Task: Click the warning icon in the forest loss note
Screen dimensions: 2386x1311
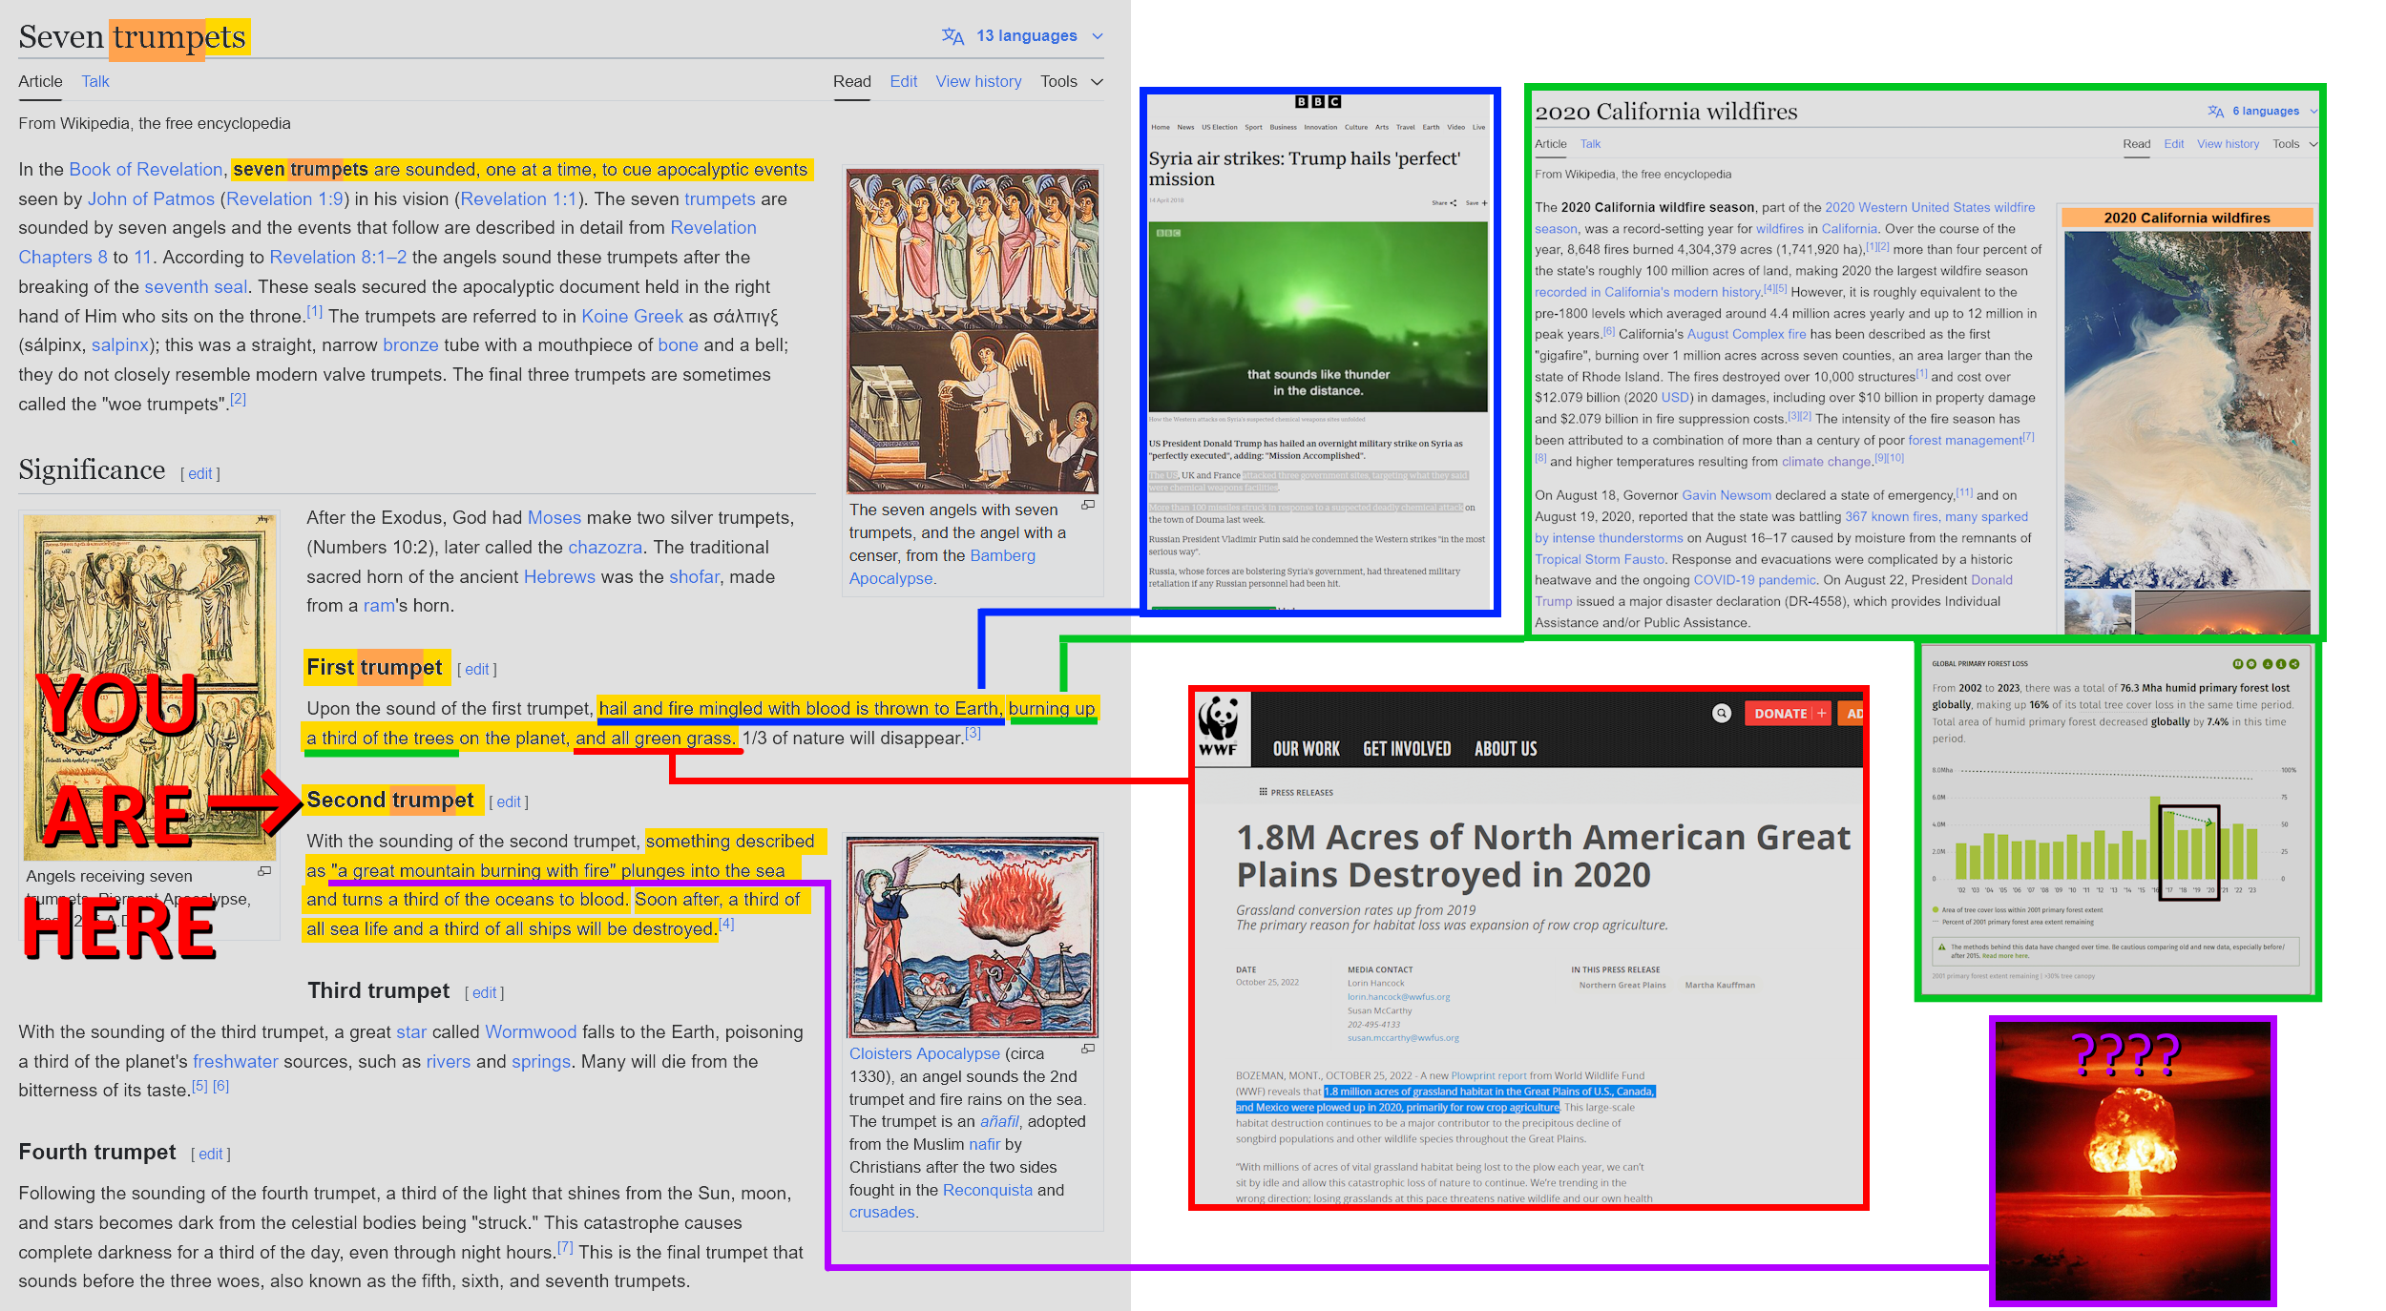Action: [x=1941, y=947]
